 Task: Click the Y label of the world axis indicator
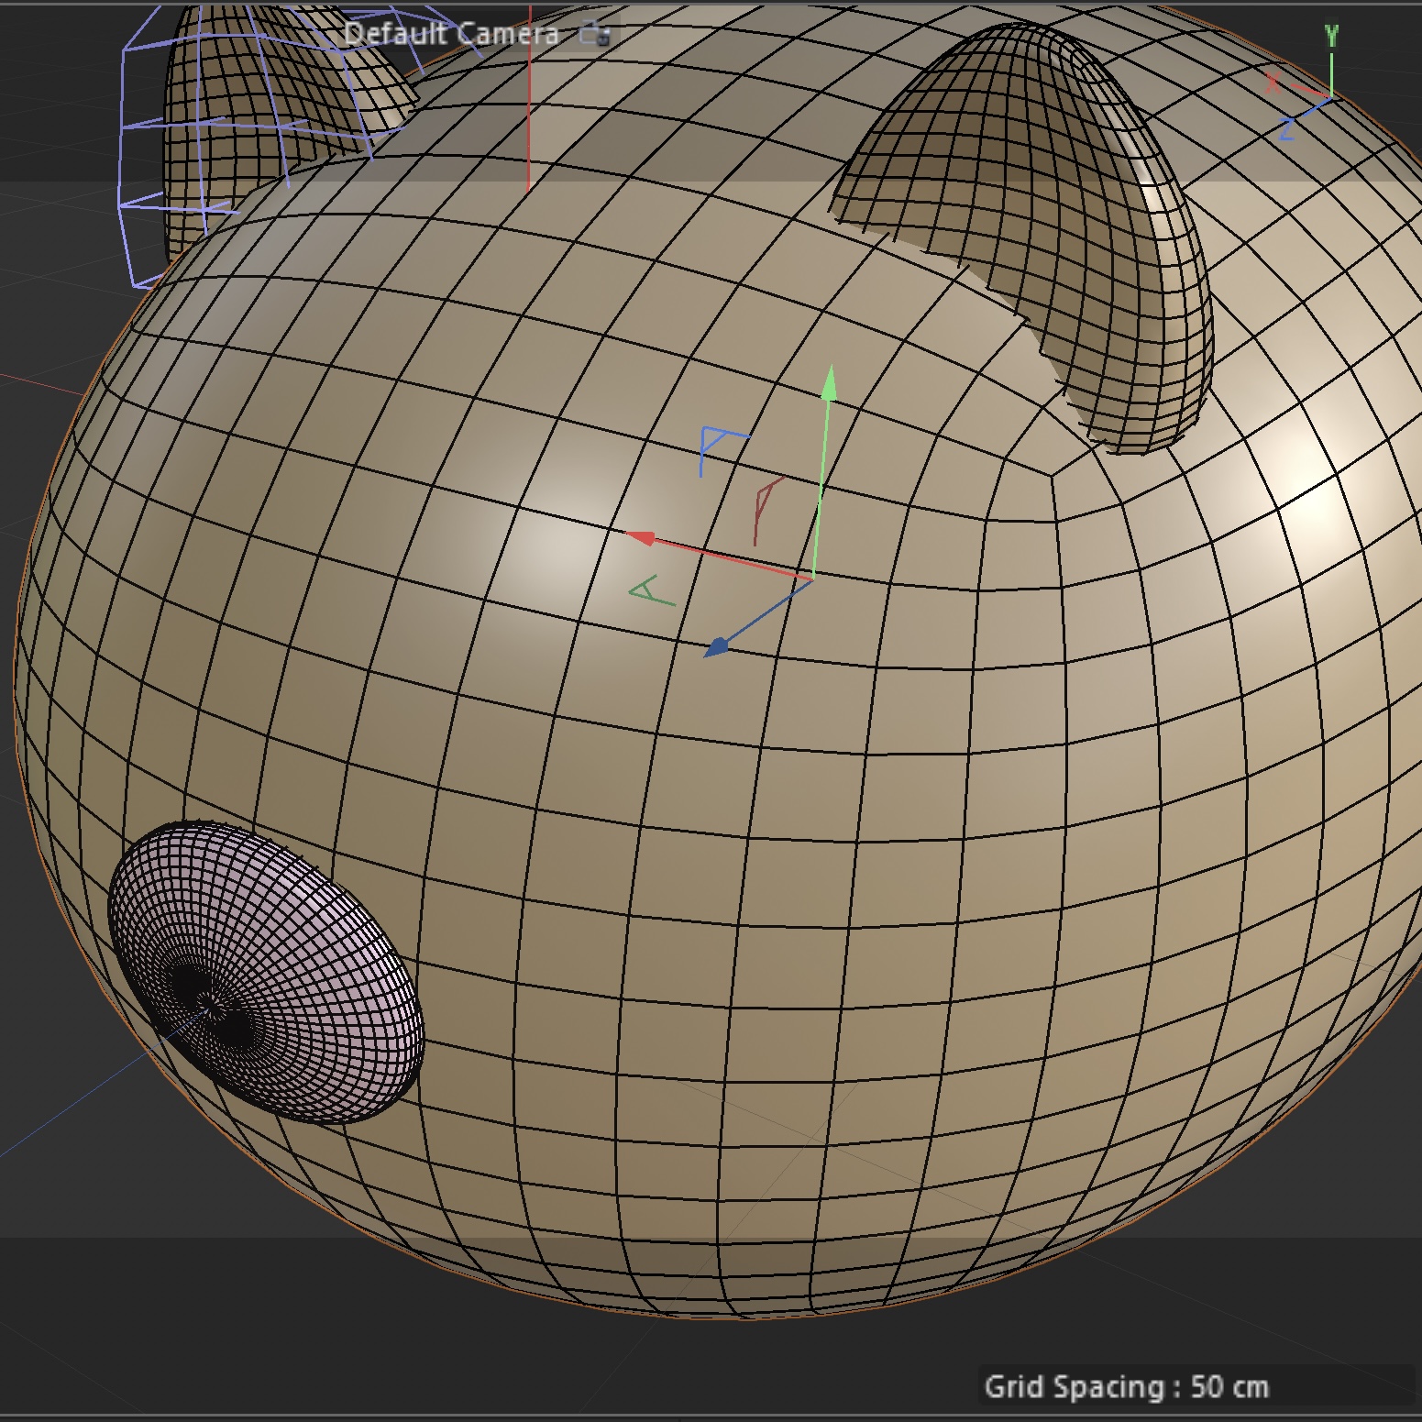click(x=1331, y=37)
